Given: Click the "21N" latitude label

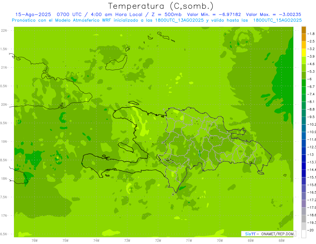Looking at the screenshot, I should pos(4,68).
